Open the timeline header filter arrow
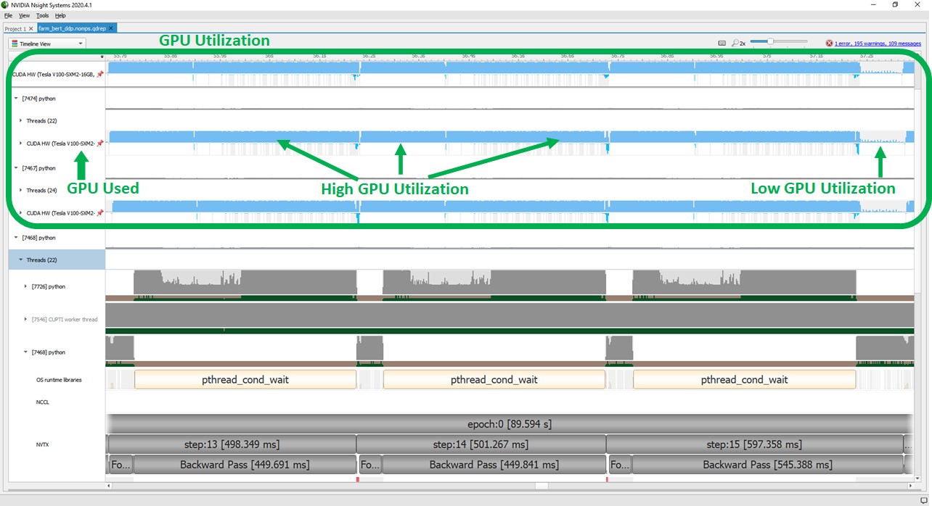The height and width of the screenshot is (506, 932). (102, 56)
